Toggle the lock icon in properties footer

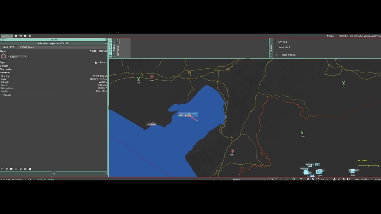30,169
